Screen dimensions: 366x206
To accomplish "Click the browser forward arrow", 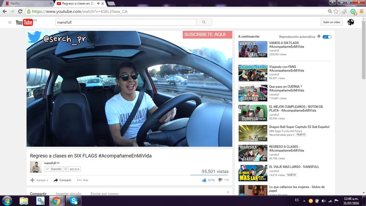I will tap(13, 12).
